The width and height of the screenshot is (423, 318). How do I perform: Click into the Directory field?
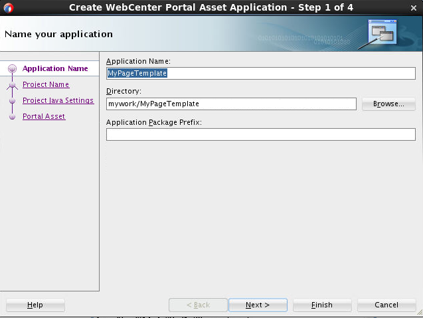tap(231, 104)
